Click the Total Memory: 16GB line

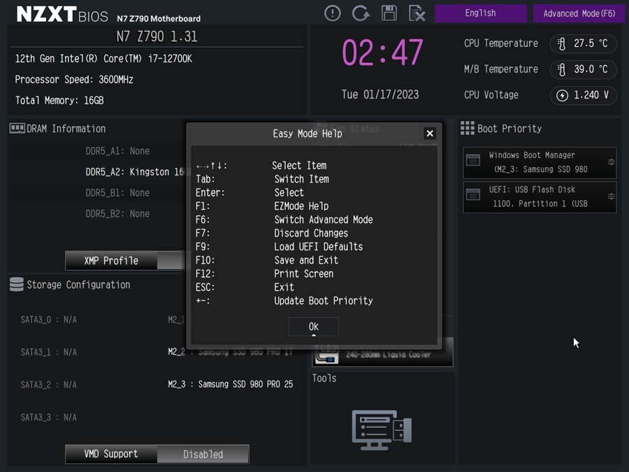[x=59, y=100]
